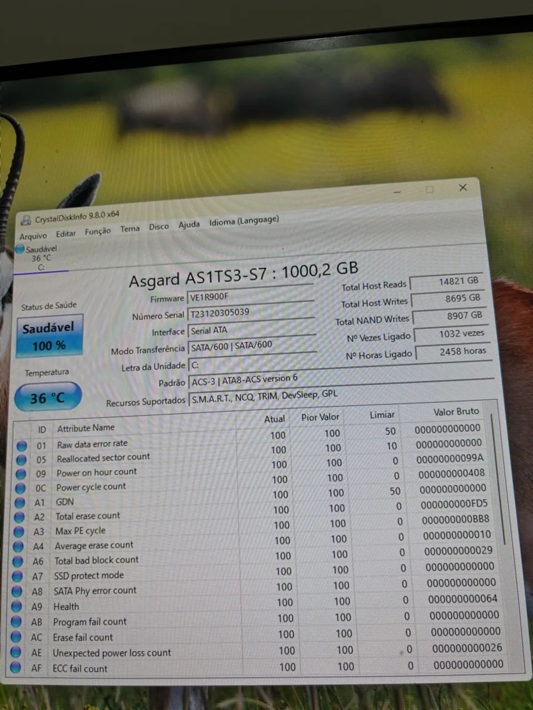The image size is (533, 710).
Task: Click the Modo Transferência field SATA/600
Action: pos(253,346)
